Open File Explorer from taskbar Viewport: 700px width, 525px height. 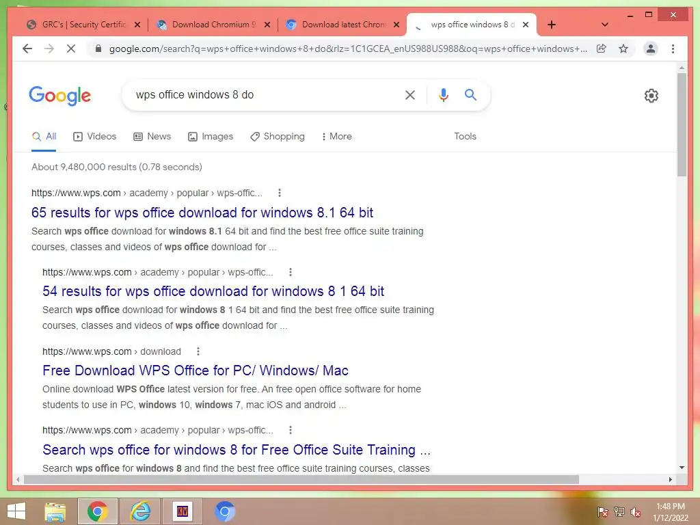[55, 511]
